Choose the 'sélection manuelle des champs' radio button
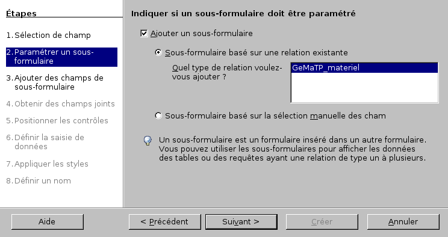448x237 pixels. coord(158,115)
